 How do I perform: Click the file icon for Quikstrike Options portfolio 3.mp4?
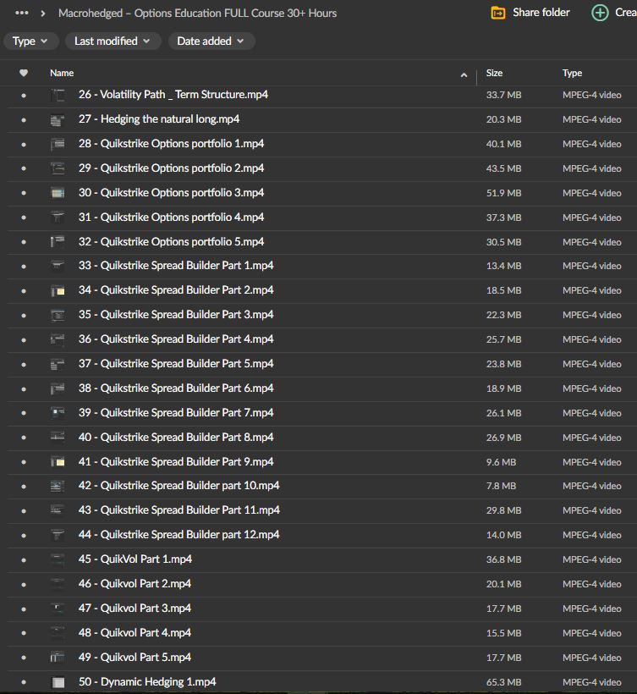click(58, 193)
